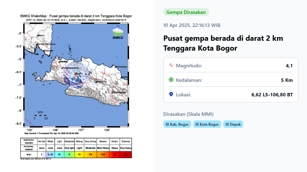
Task: Select the Gempa Dirasakan status badge
Action: tap(186, 12)
